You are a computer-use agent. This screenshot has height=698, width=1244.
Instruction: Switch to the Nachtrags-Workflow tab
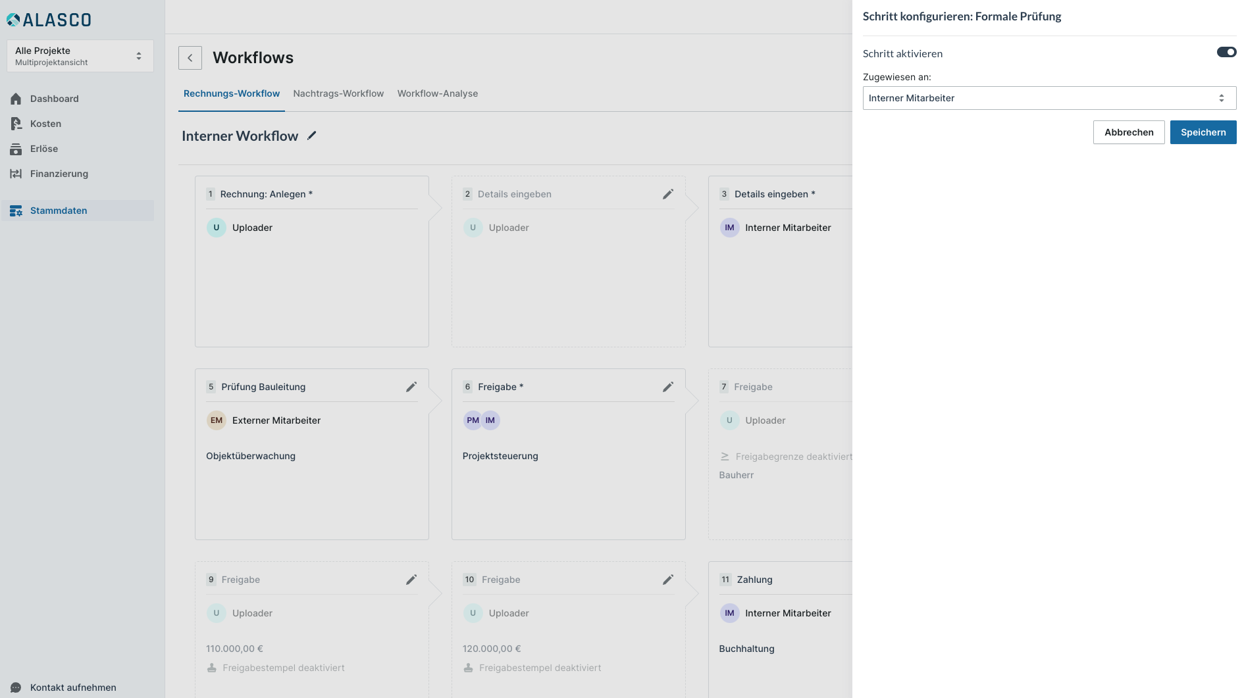(x=338, y=93)
